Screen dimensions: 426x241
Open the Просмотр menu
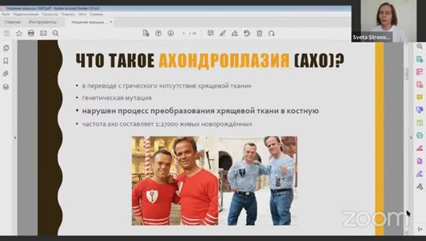coord(50,14)
